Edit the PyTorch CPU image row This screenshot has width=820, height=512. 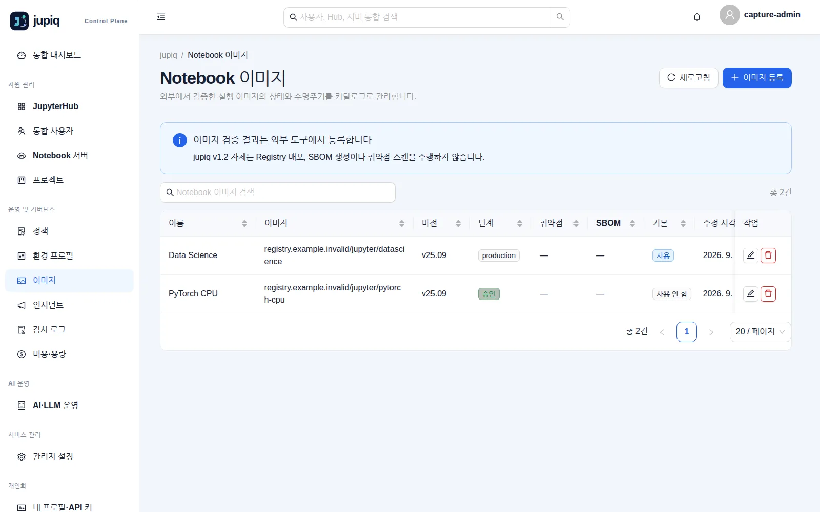pos(750,293)
